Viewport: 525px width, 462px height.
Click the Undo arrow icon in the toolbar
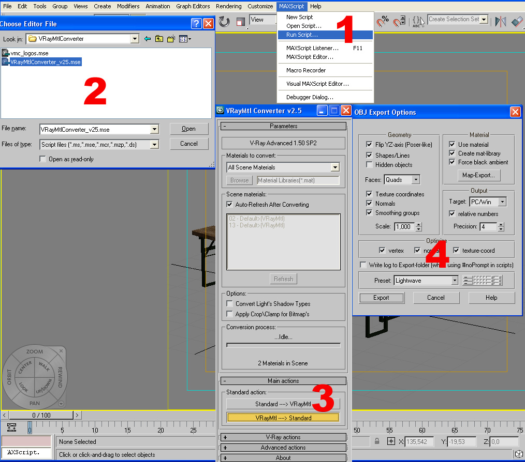224,22
